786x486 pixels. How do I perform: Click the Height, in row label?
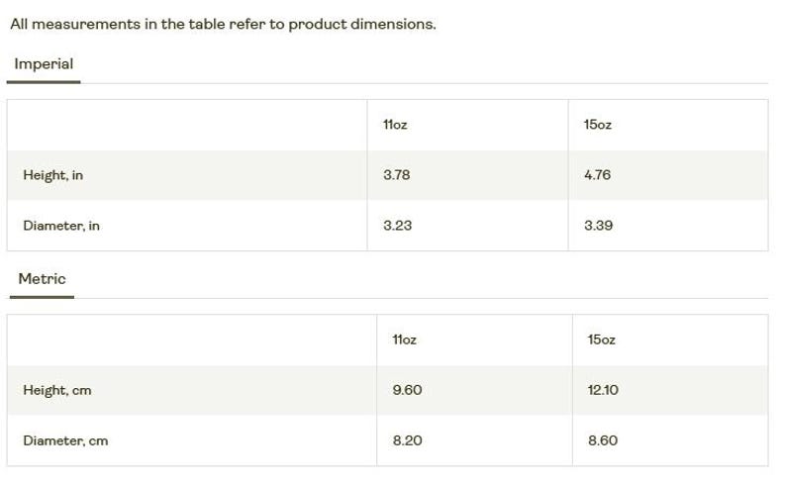click(x=53, y=175)
